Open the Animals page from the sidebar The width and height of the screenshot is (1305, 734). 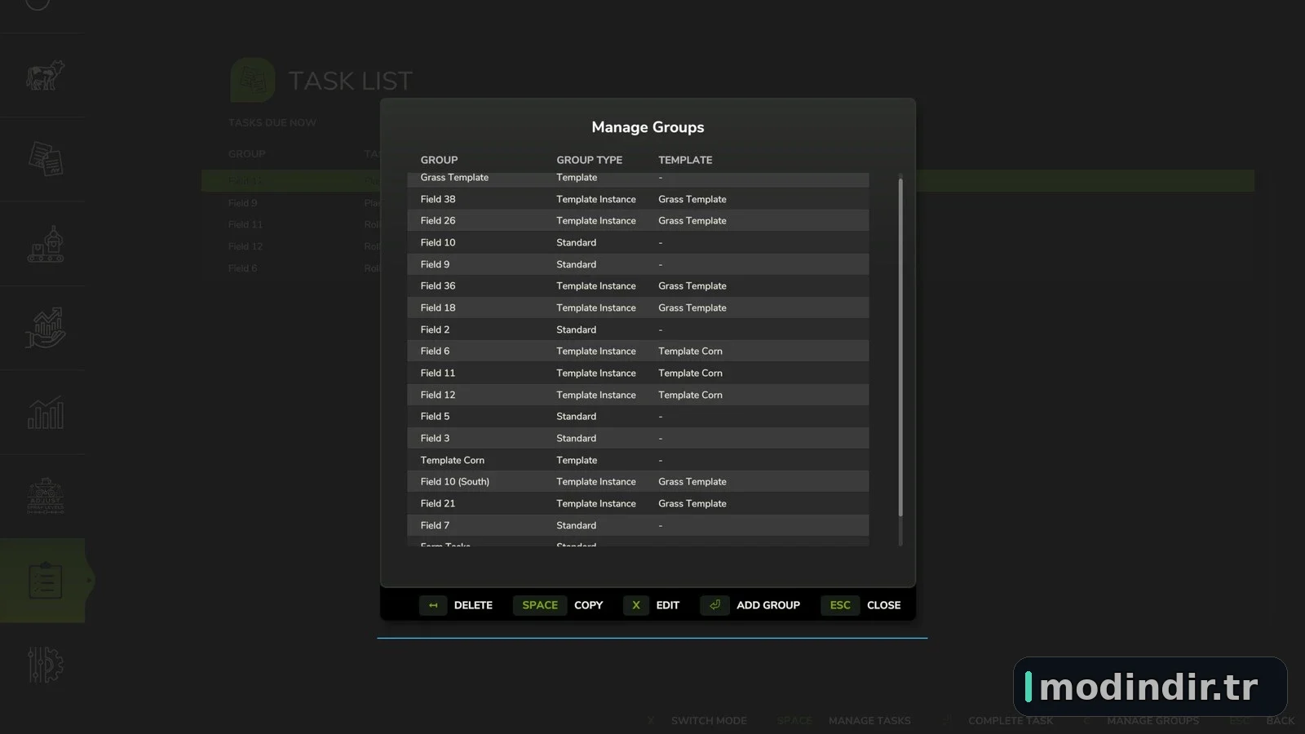[x=45, y=75]
